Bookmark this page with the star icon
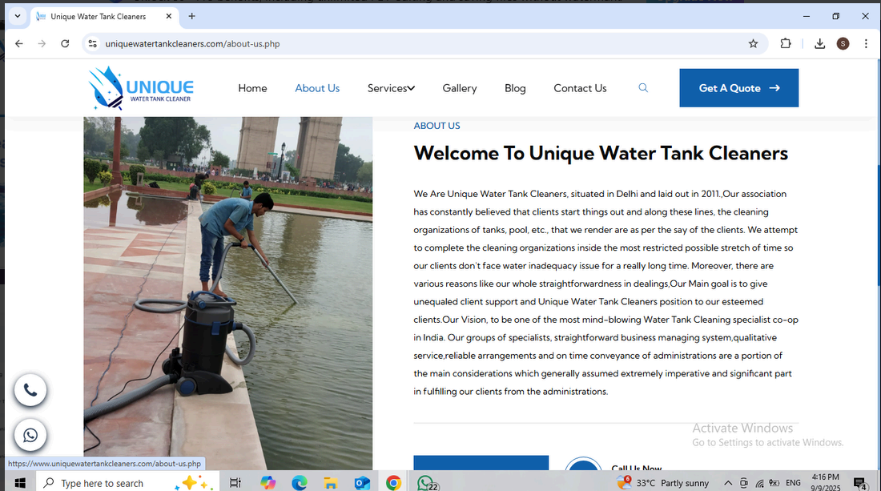 click(x=753, y=44)
